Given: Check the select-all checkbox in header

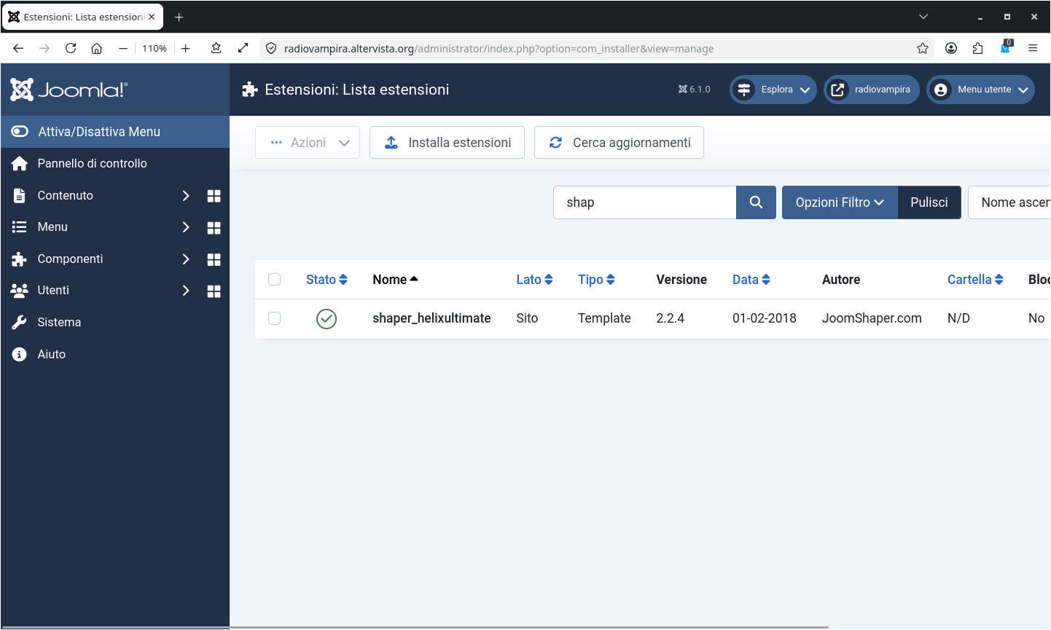Looking at the screenshot, I should (275, 280).
